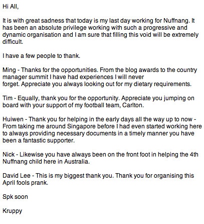Click the name 'Nick' at paragraph start
The height and width of the screenshot is (224, 204).
9,155
